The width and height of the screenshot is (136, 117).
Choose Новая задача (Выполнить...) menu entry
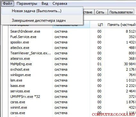[x=42, y=11]
